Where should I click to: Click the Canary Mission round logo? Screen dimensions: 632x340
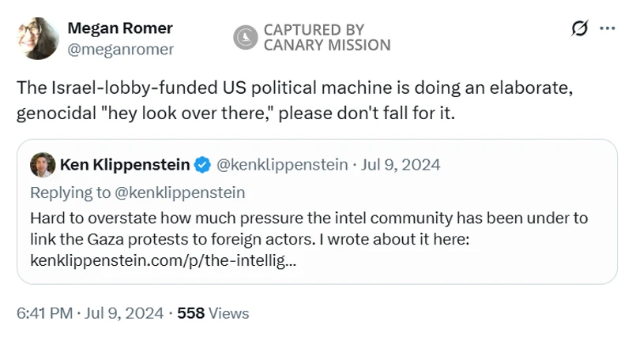coord(246,37)
